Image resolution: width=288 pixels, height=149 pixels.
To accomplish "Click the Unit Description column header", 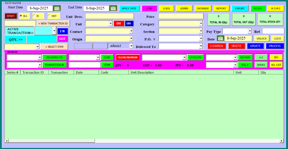I will coord(181,72).
